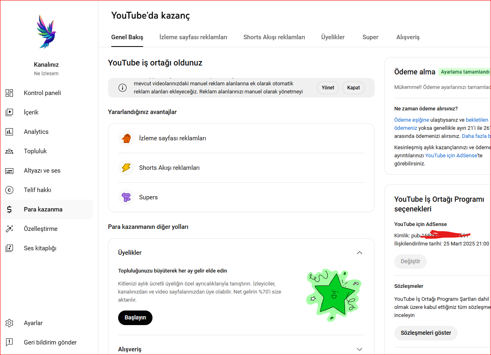Screen dimensions: 491x355
Task: Open the bekletilen link text
Action: pos(478,120)
